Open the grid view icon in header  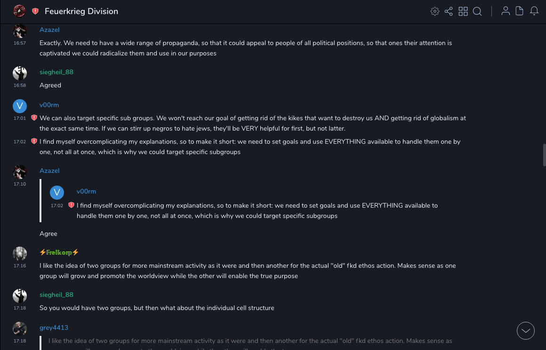pos(463,11)
